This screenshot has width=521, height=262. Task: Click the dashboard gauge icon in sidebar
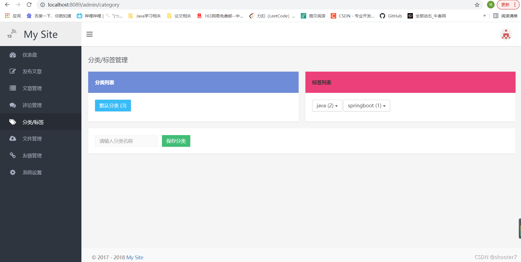[13, 55]
